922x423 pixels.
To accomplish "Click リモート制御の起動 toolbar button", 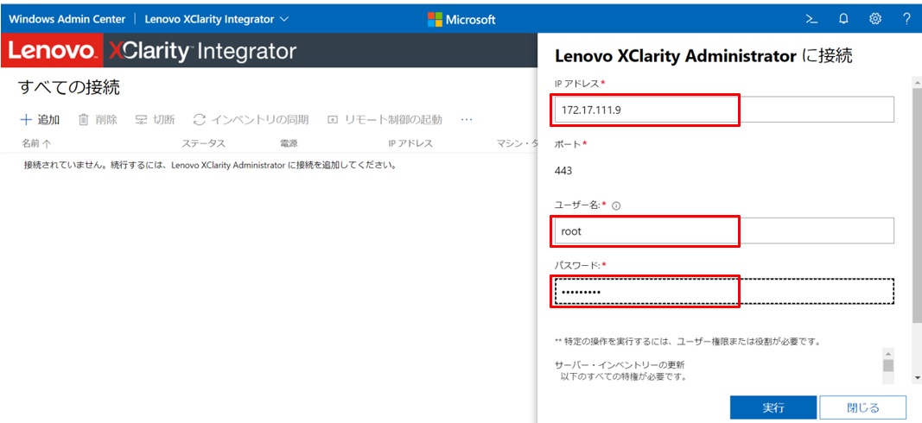I will click(x=385, y=120).
